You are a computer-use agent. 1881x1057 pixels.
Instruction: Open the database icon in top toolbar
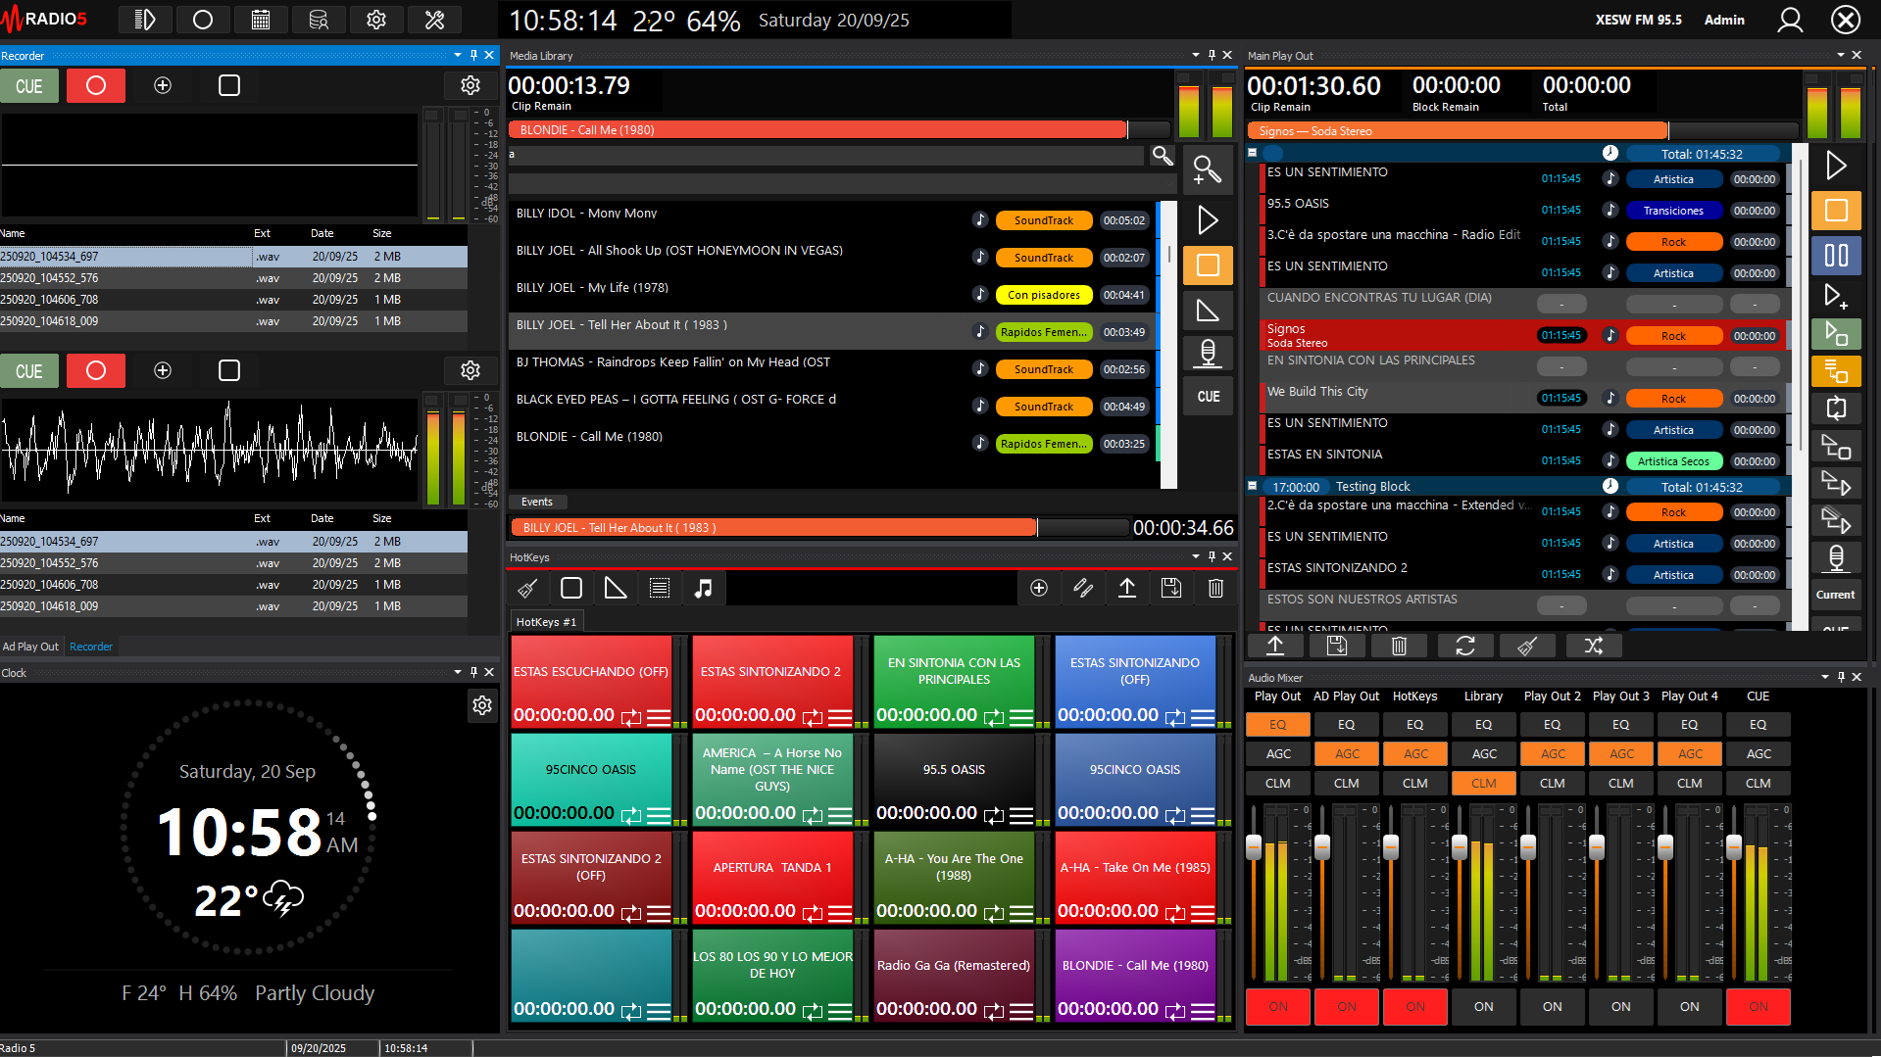click(x=319, y=20)
